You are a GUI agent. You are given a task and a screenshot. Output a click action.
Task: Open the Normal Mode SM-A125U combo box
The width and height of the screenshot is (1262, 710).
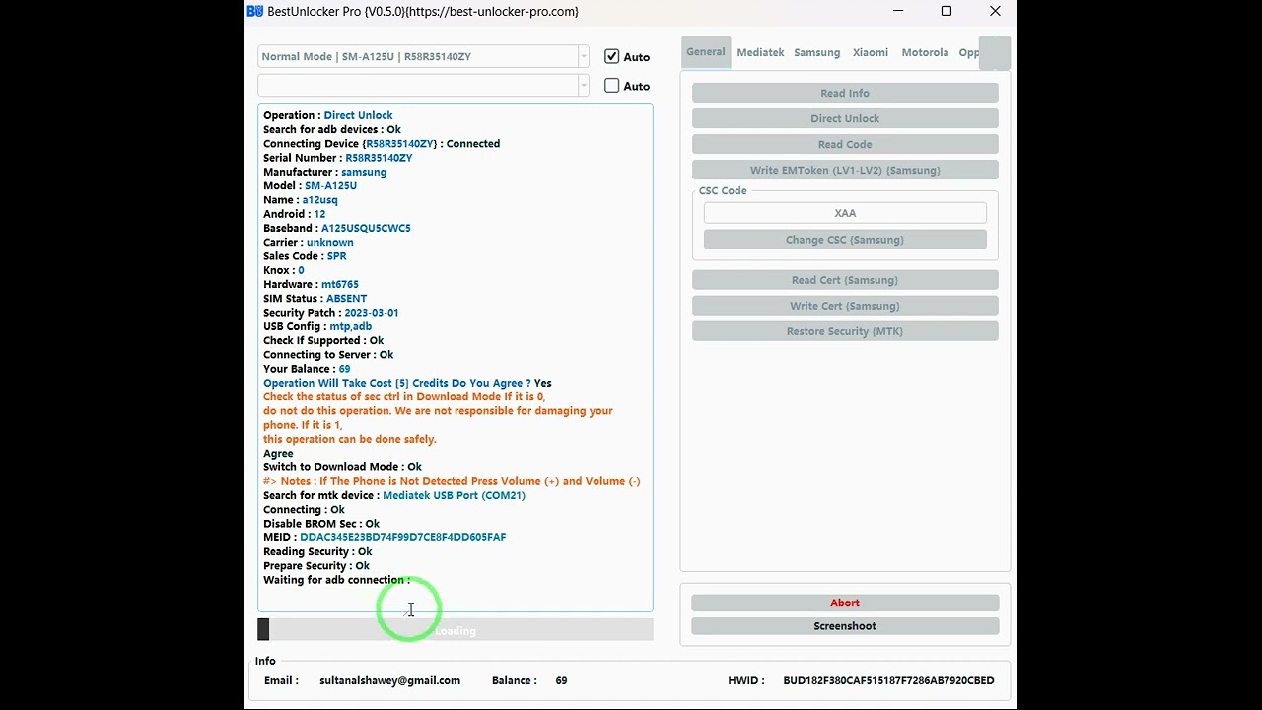[x=418, y=57]
